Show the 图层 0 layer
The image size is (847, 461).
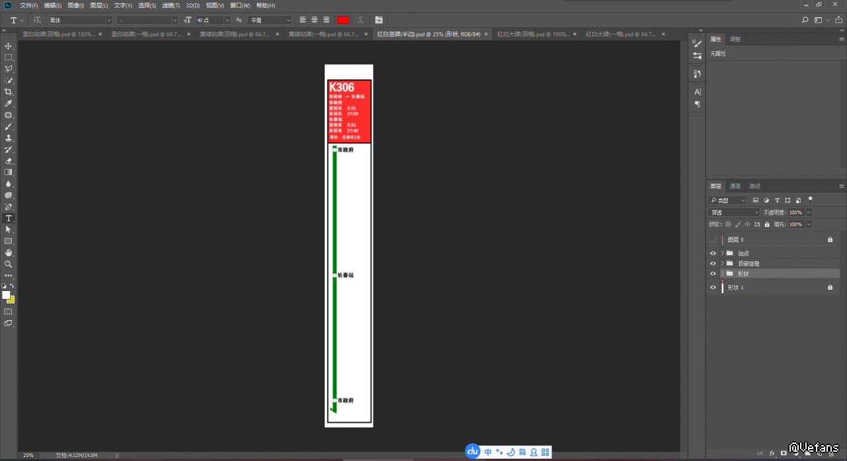pos(713,239)
